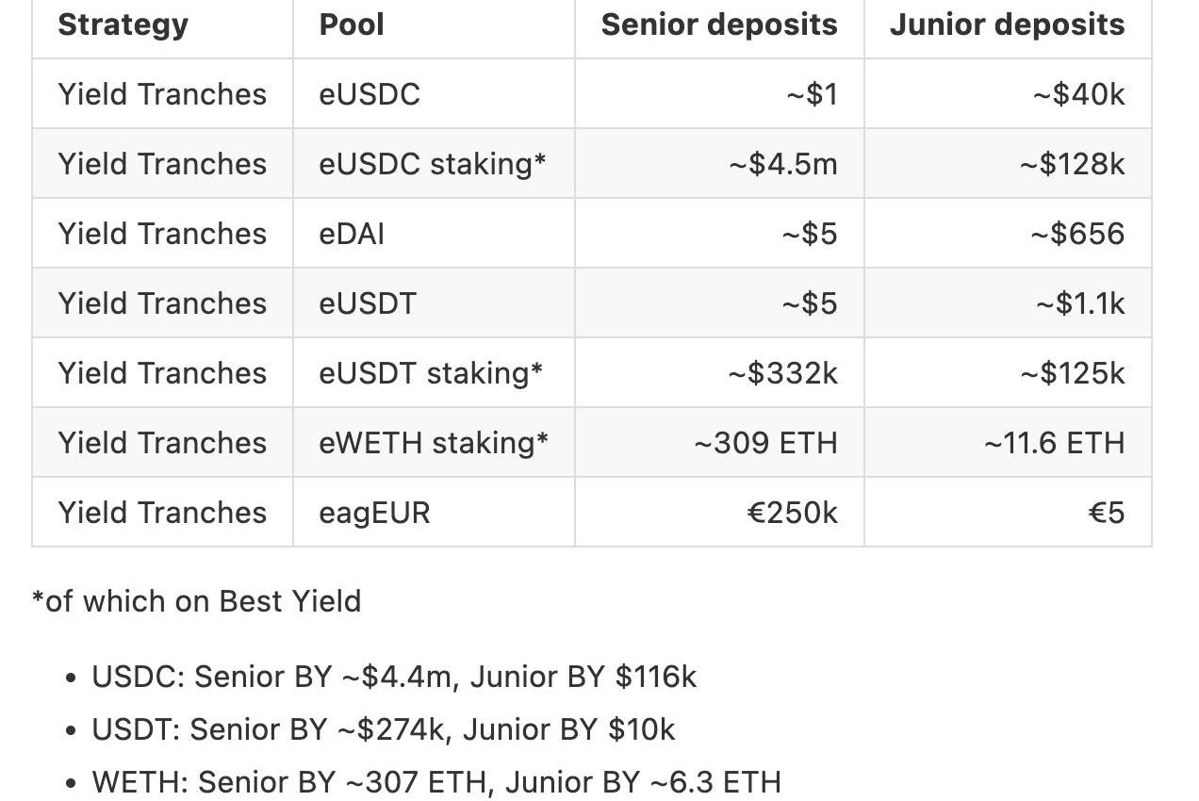The width and height of the screenshot is (1199, 801).
Task: Click the Pool column header
Action: (x=352, y=25)
